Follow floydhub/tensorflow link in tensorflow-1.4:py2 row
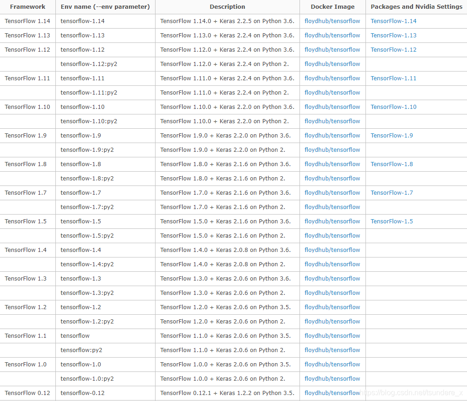This screenshot has height=401, width=467. coord(332,264)
